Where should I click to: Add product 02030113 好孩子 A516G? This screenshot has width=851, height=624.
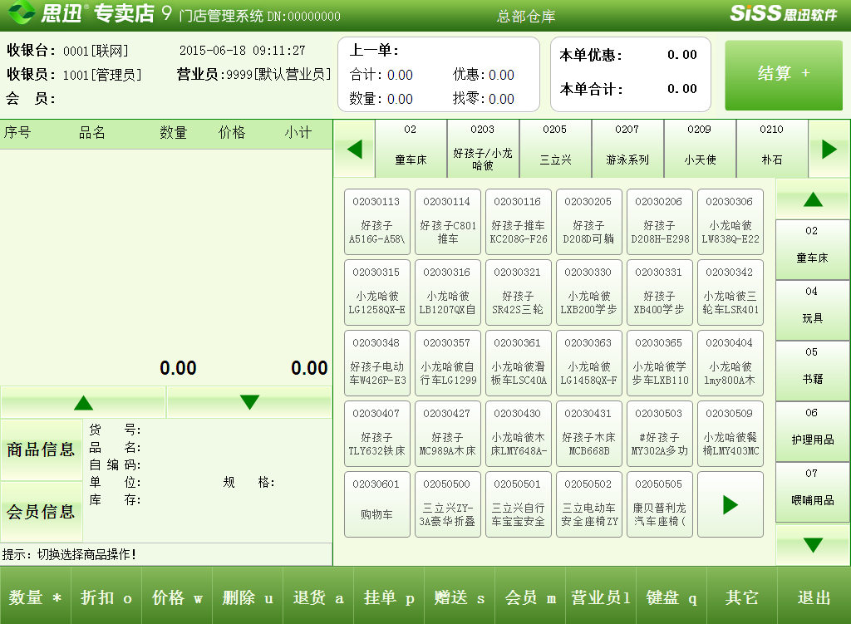(x=376, y=221)
